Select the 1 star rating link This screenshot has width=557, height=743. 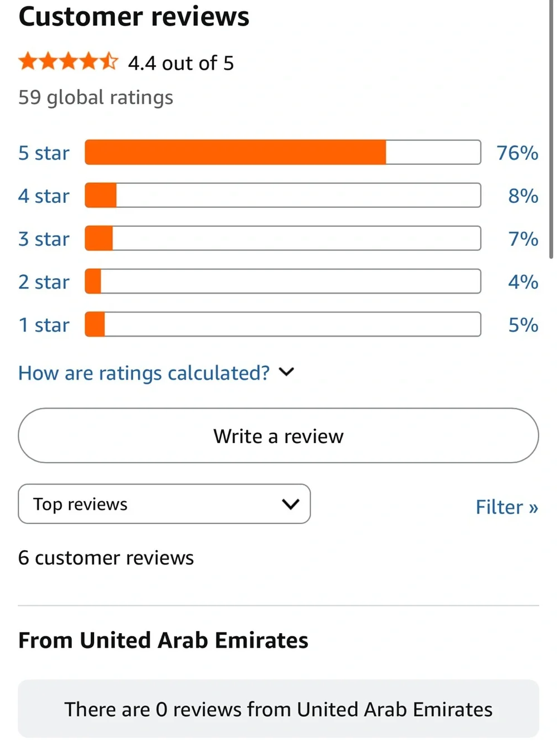tap(44, 324)
